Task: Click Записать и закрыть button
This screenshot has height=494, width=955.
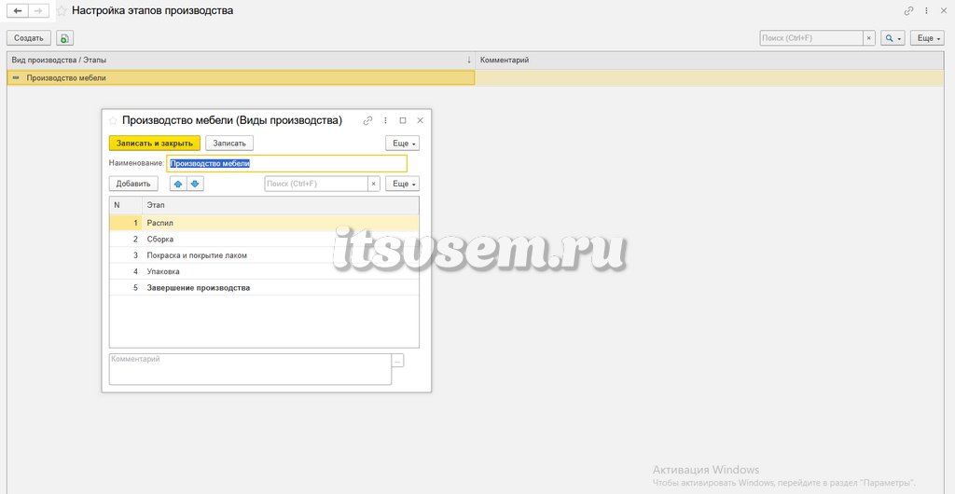Action: point(155,143)
